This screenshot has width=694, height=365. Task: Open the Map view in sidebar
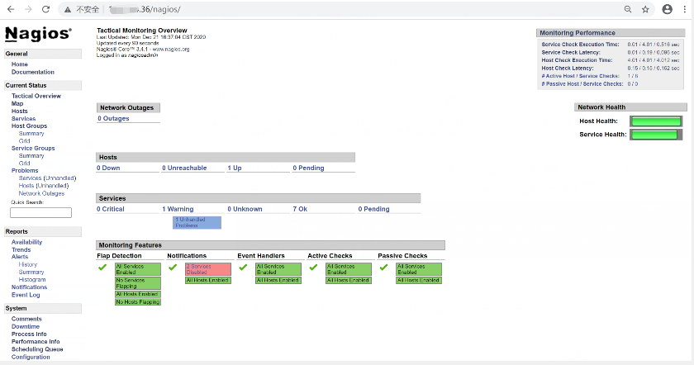pos(17,103)
